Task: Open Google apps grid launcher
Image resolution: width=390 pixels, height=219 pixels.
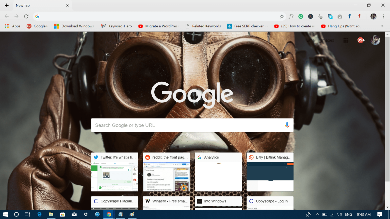Action: pyautogui.click(x=346, y=40)
